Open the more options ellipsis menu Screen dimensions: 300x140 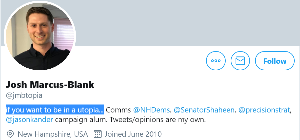click(x=216, y=61)
